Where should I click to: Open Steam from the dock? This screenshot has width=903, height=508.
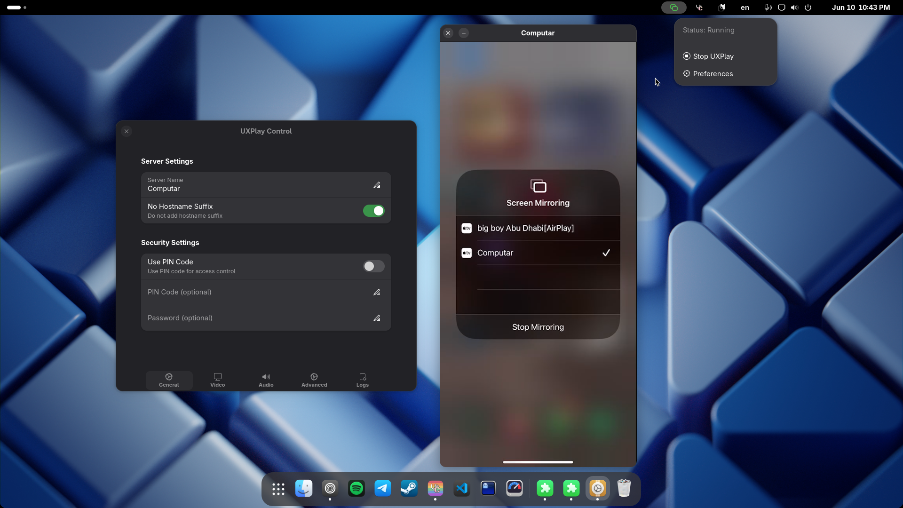(409, 489)
